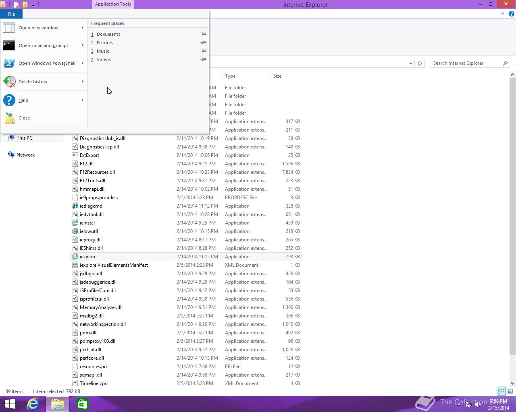Select the ie9props.propdesc file icon
The image size is (516, 412).
pyautogui.click(x=75, y=198)
